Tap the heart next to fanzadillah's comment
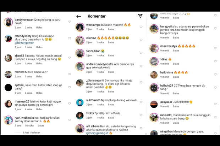Screen dimensions: 220x146 coord(141,53)
